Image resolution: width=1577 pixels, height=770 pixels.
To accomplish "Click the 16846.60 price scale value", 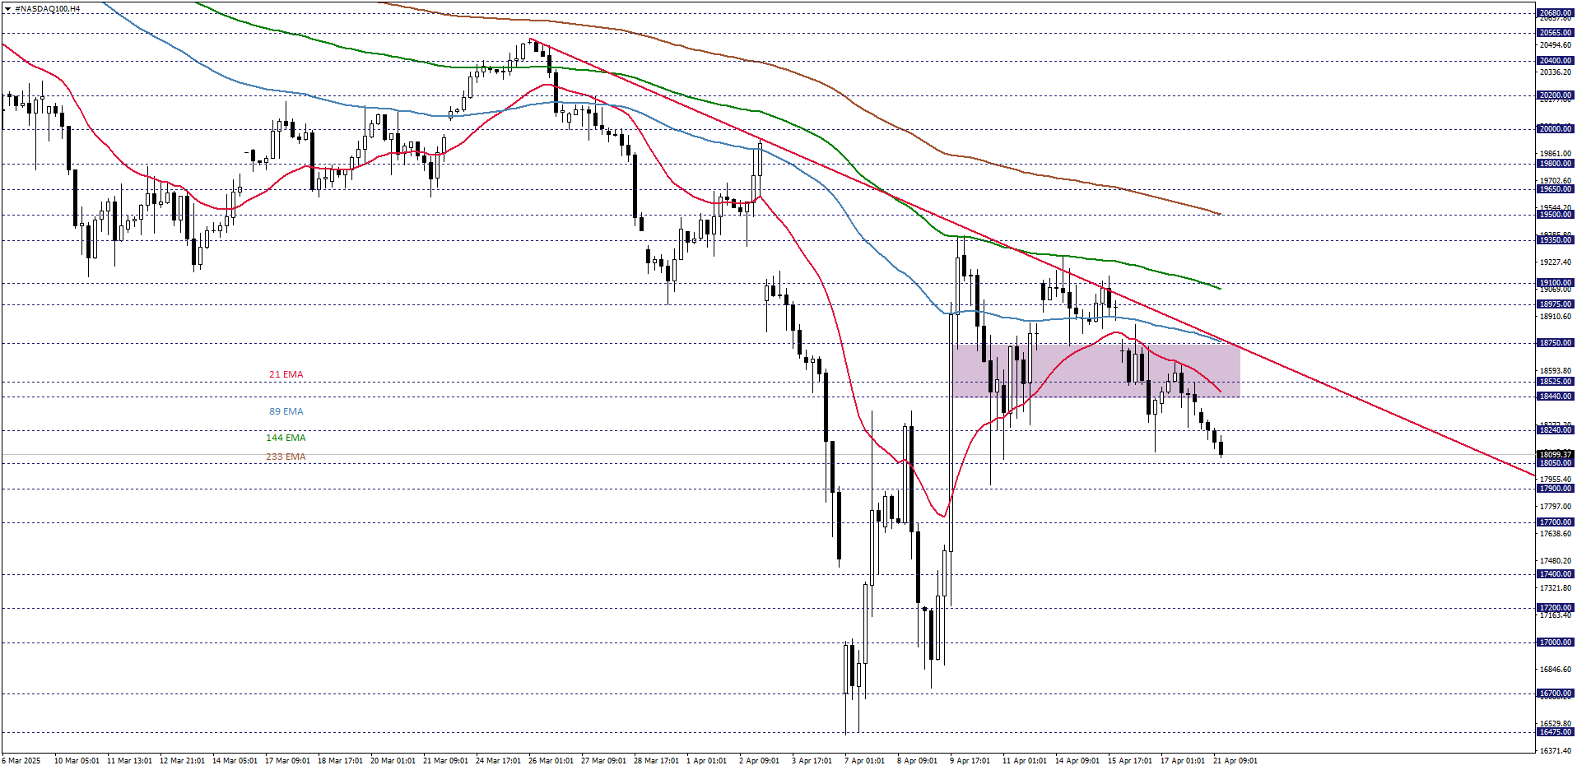I will pos(1555,670).
